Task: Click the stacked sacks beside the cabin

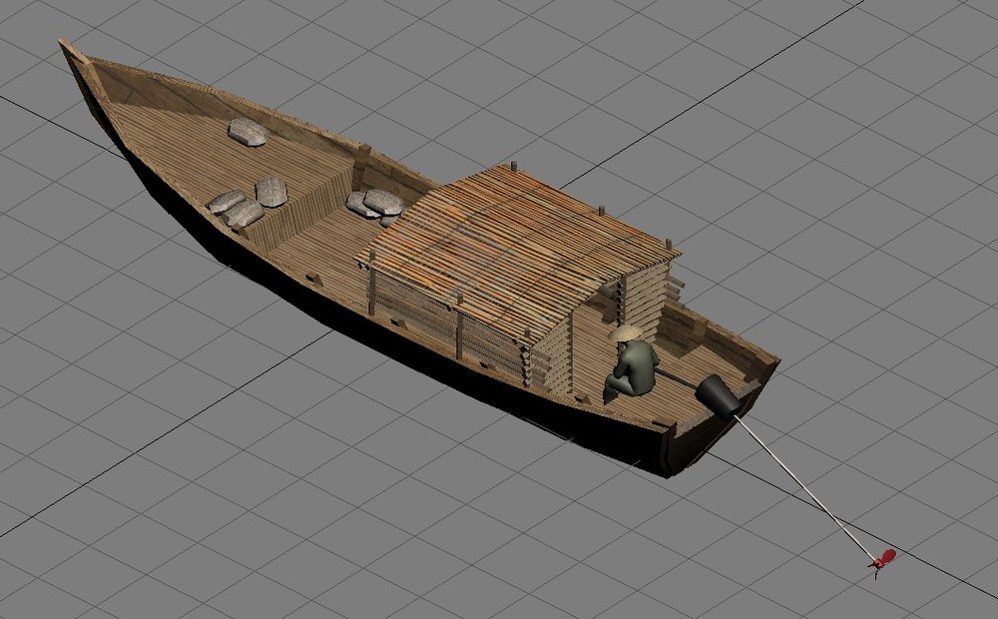Action: (x=376, y=206)
